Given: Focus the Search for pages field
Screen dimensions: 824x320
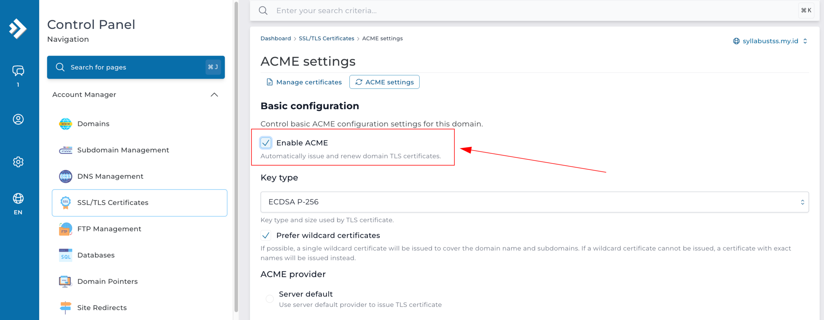Looking at the screenshot, I should pos(136,67).
